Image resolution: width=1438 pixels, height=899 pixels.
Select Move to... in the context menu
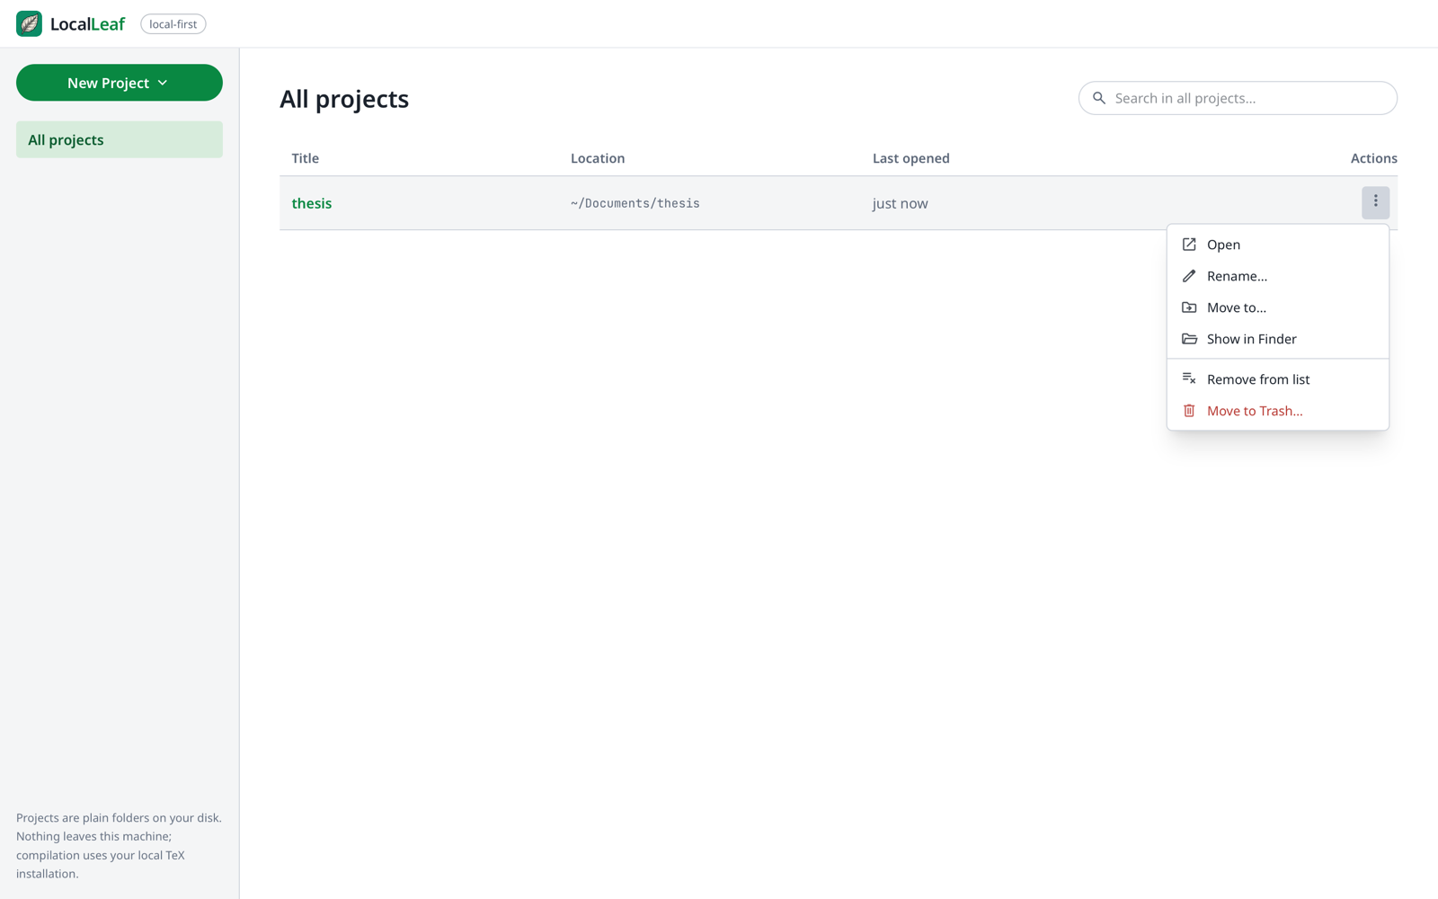point(1277,307)
